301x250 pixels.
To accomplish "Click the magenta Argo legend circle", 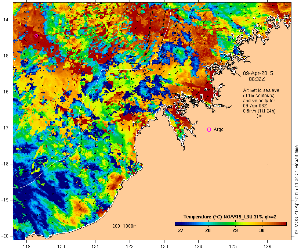I will 209,130.
